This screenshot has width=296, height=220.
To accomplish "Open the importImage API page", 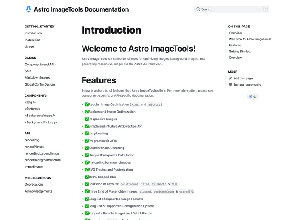I will point(34,167).
